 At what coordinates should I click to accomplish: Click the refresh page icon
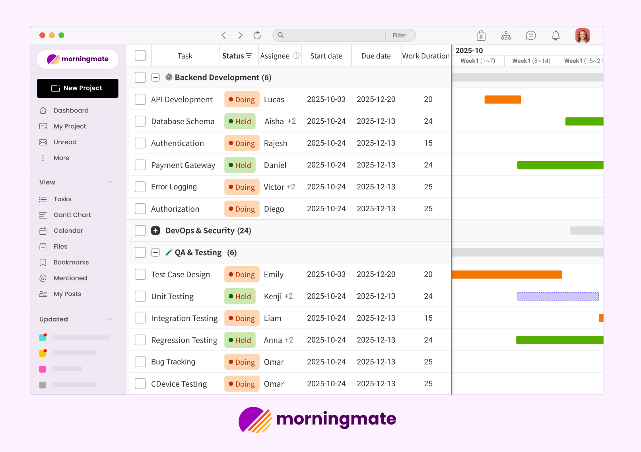pos(257,35)
